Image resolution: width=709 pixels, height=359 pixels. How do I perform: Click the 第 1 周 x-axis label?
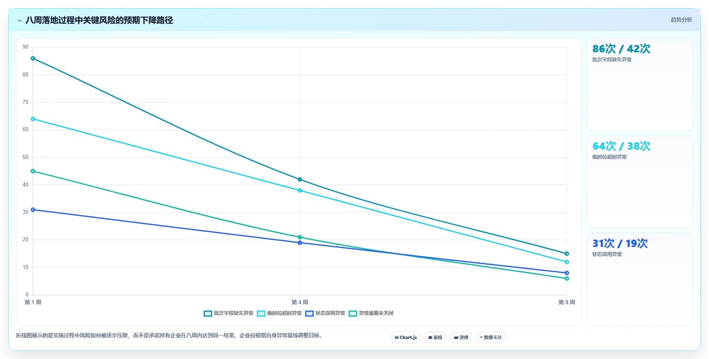click(33, 302)
